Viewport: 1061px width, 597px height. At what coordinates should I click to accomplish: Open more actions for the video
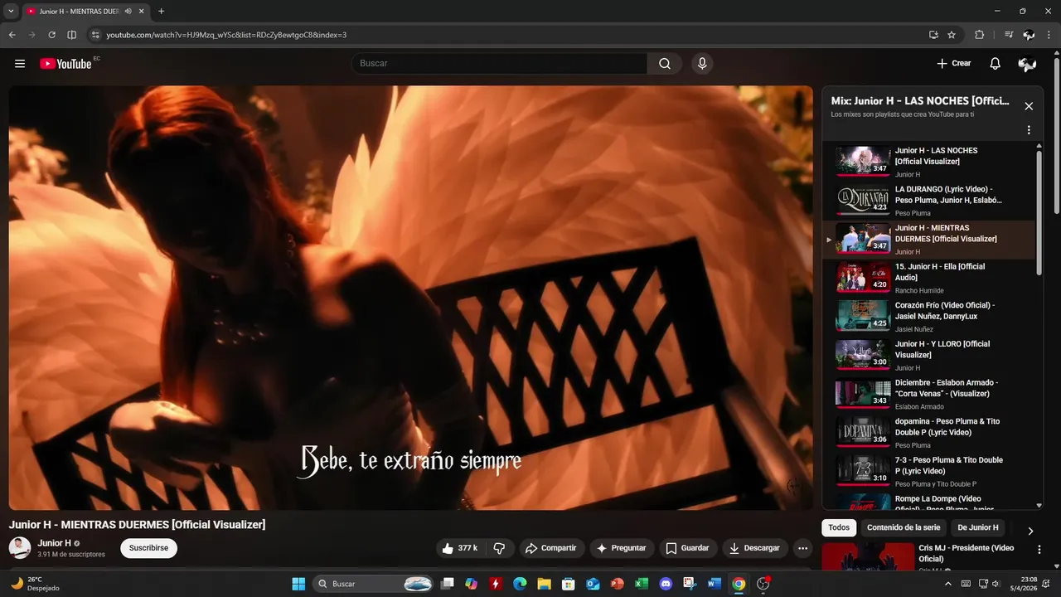point(802,548)
